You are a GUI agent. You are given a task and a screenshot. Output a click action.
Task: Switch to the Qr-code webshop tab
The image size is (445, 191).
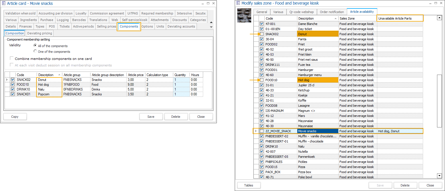301,12
